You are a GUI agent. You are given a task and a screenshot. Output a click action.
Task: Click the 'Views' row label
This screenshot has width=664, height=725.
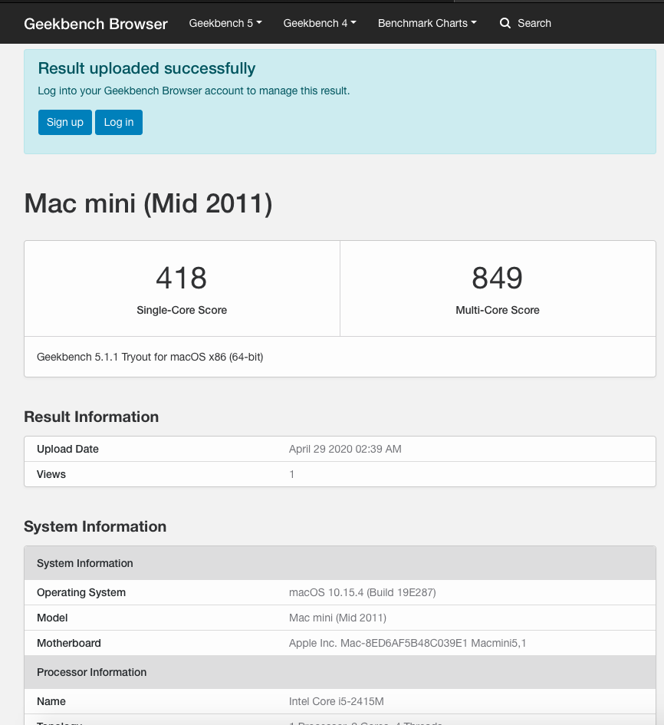51,474
